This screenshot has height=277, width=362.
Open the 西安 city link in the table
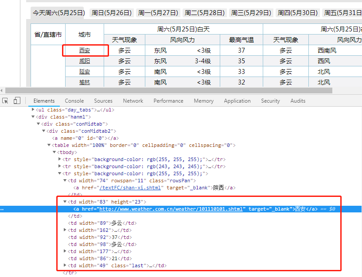pos(85,50)
